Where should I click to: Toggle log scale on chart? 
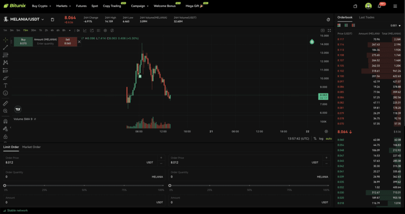[x=321, y=139]
